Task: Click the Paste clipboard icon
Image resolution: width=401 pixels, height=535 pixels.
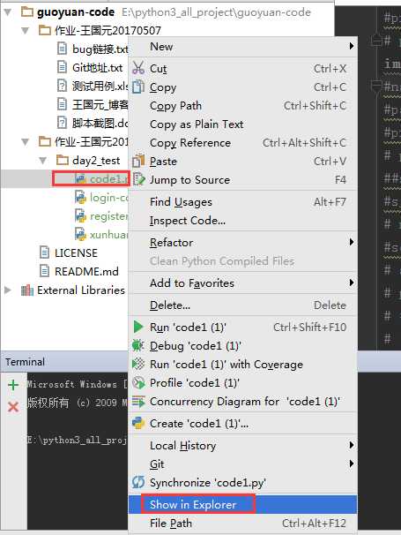Action: [x=138, y=161]
